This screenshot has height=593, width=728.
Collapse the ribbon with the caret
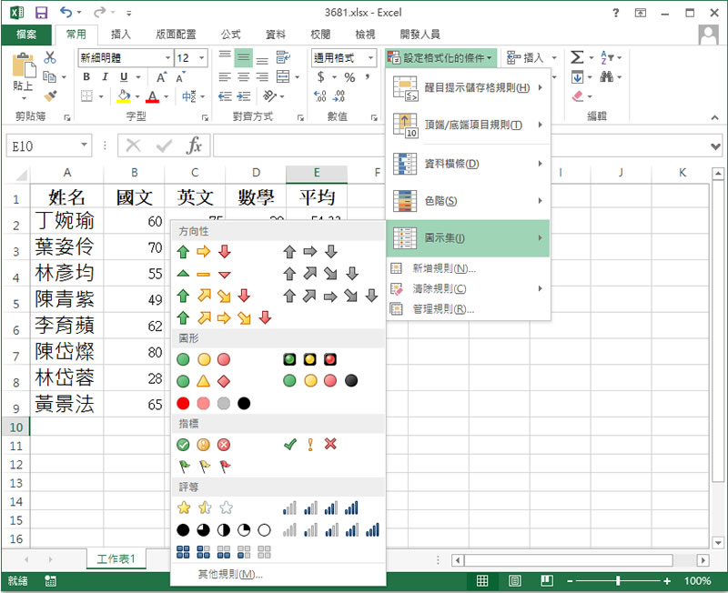[714, 118]
